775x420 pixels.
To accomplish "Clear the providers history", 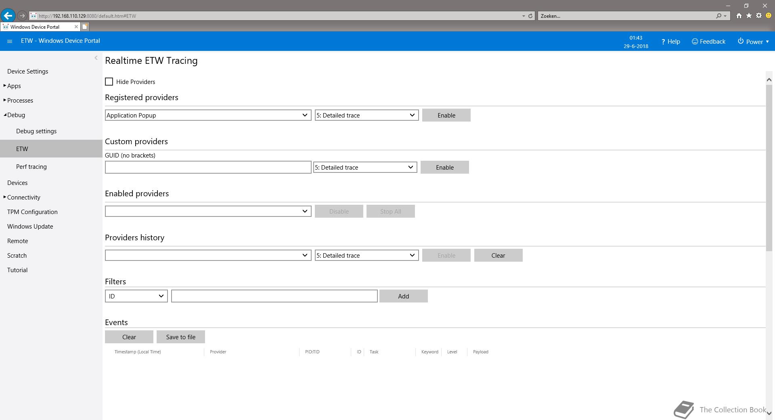I will (499, 255).
